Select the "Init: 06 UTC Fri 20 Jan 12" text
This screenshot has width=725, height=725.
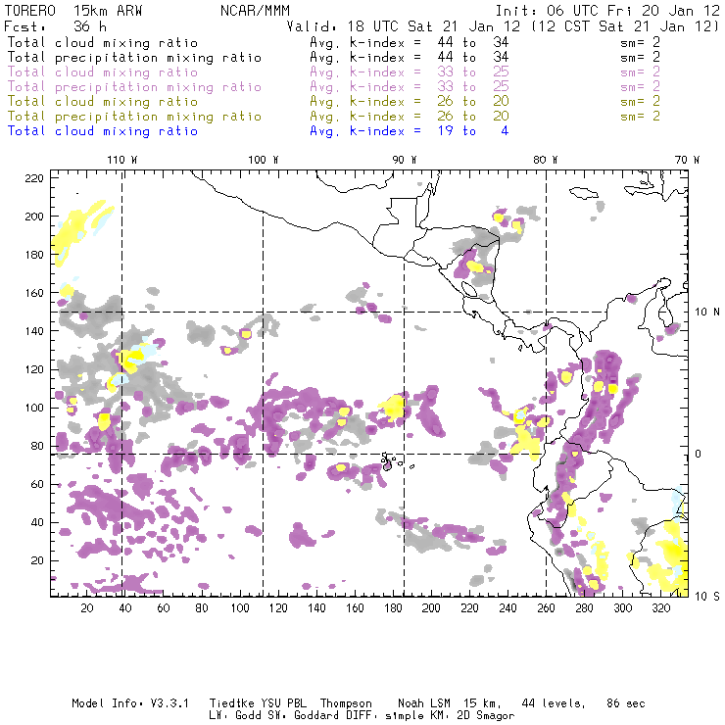click(607, 11)
